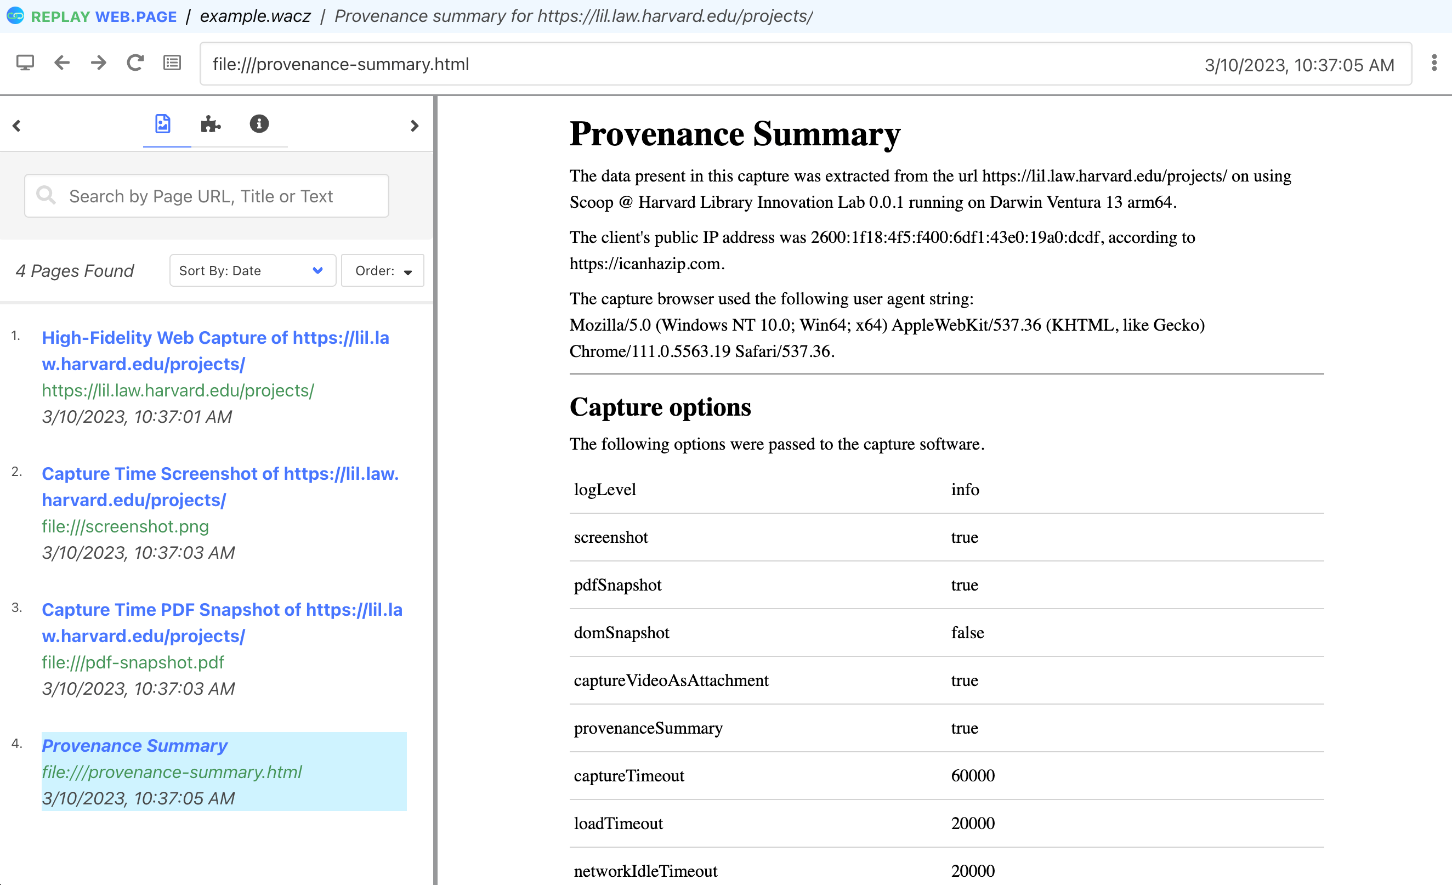This screenshot has width=1452, height=885.
Task: Open the Sort By: Date dropdown
Action: tap(252, 270)
